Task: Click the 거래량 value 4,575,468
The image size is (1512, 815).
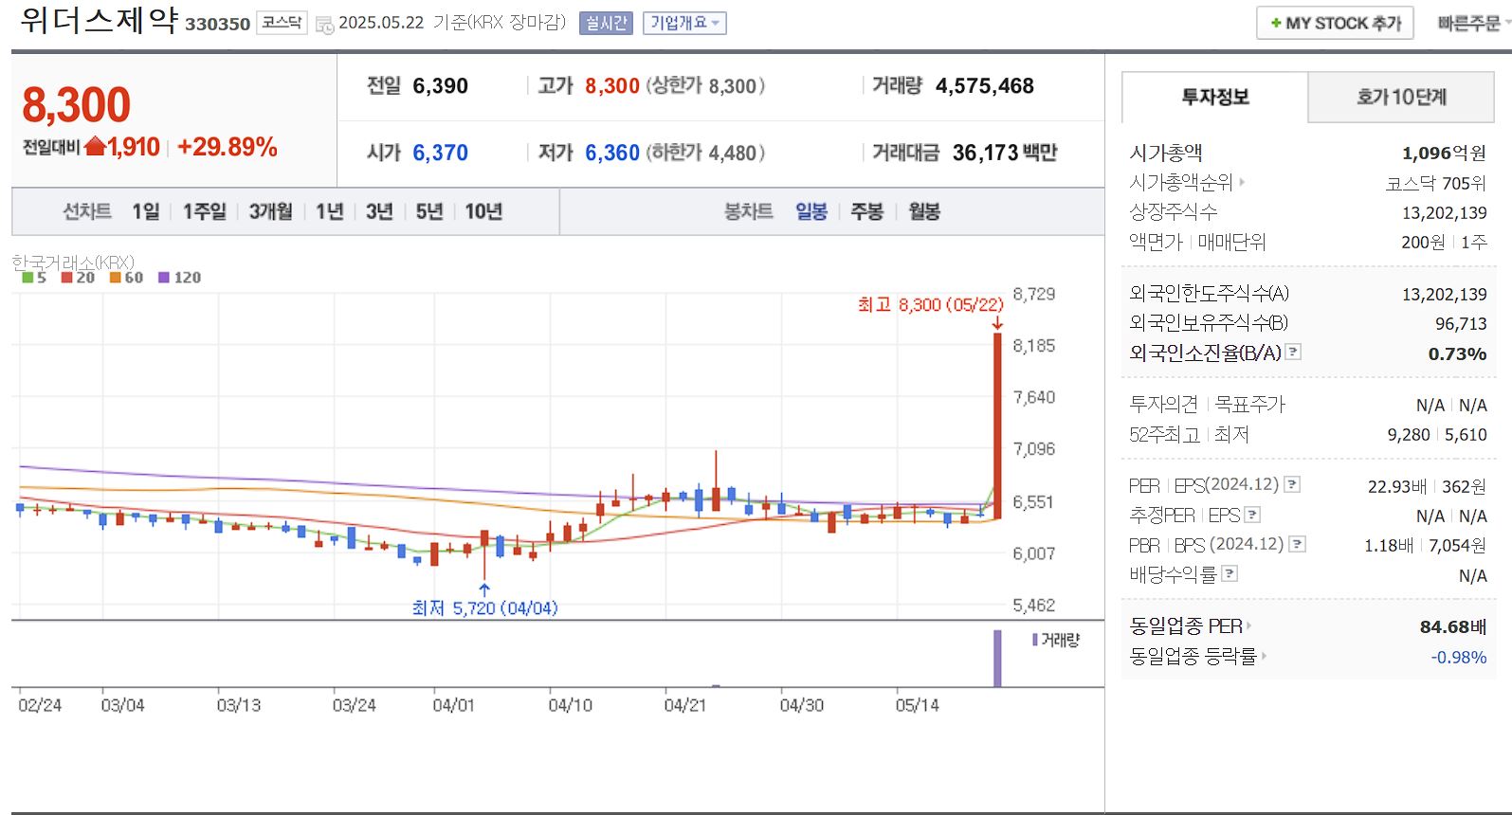Action: (985, 86)
